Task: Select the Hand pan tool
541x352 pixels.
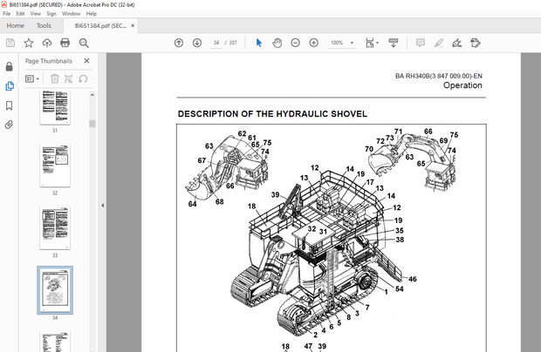Action: (277, 43)
